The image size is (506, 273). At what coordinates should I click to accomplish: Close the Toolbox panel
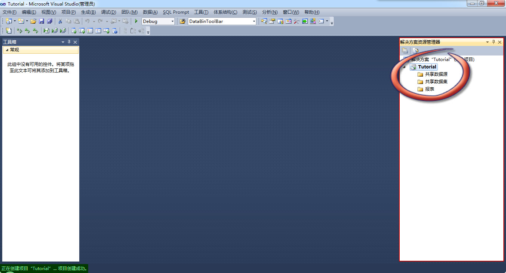point(75,42)
